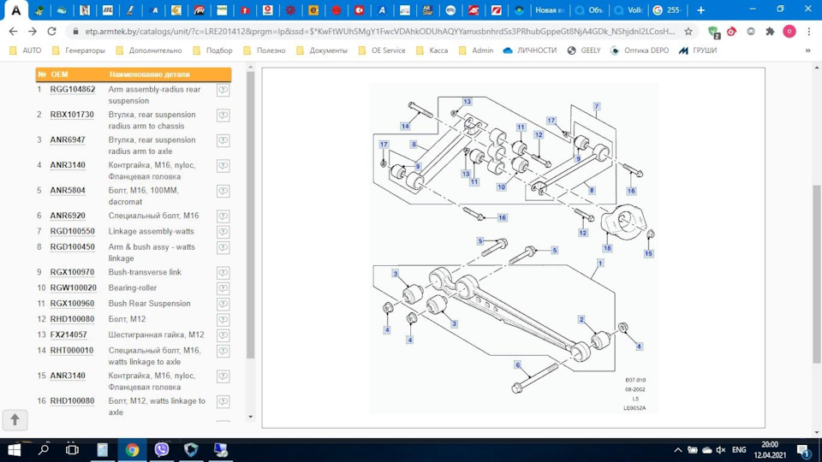822x462 pixels.
Task: Open Viber from the Windows taskbar
Action: (162, 449)
